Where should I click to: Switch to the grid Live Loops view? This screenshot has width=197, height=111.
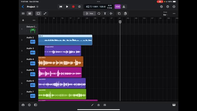[x=23, y=14]
